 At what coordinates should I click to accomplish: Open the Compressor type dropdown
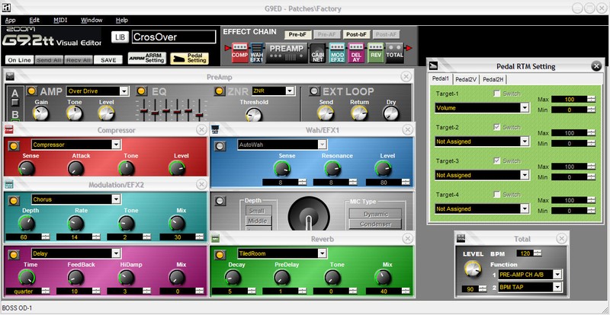pos(116,145)
